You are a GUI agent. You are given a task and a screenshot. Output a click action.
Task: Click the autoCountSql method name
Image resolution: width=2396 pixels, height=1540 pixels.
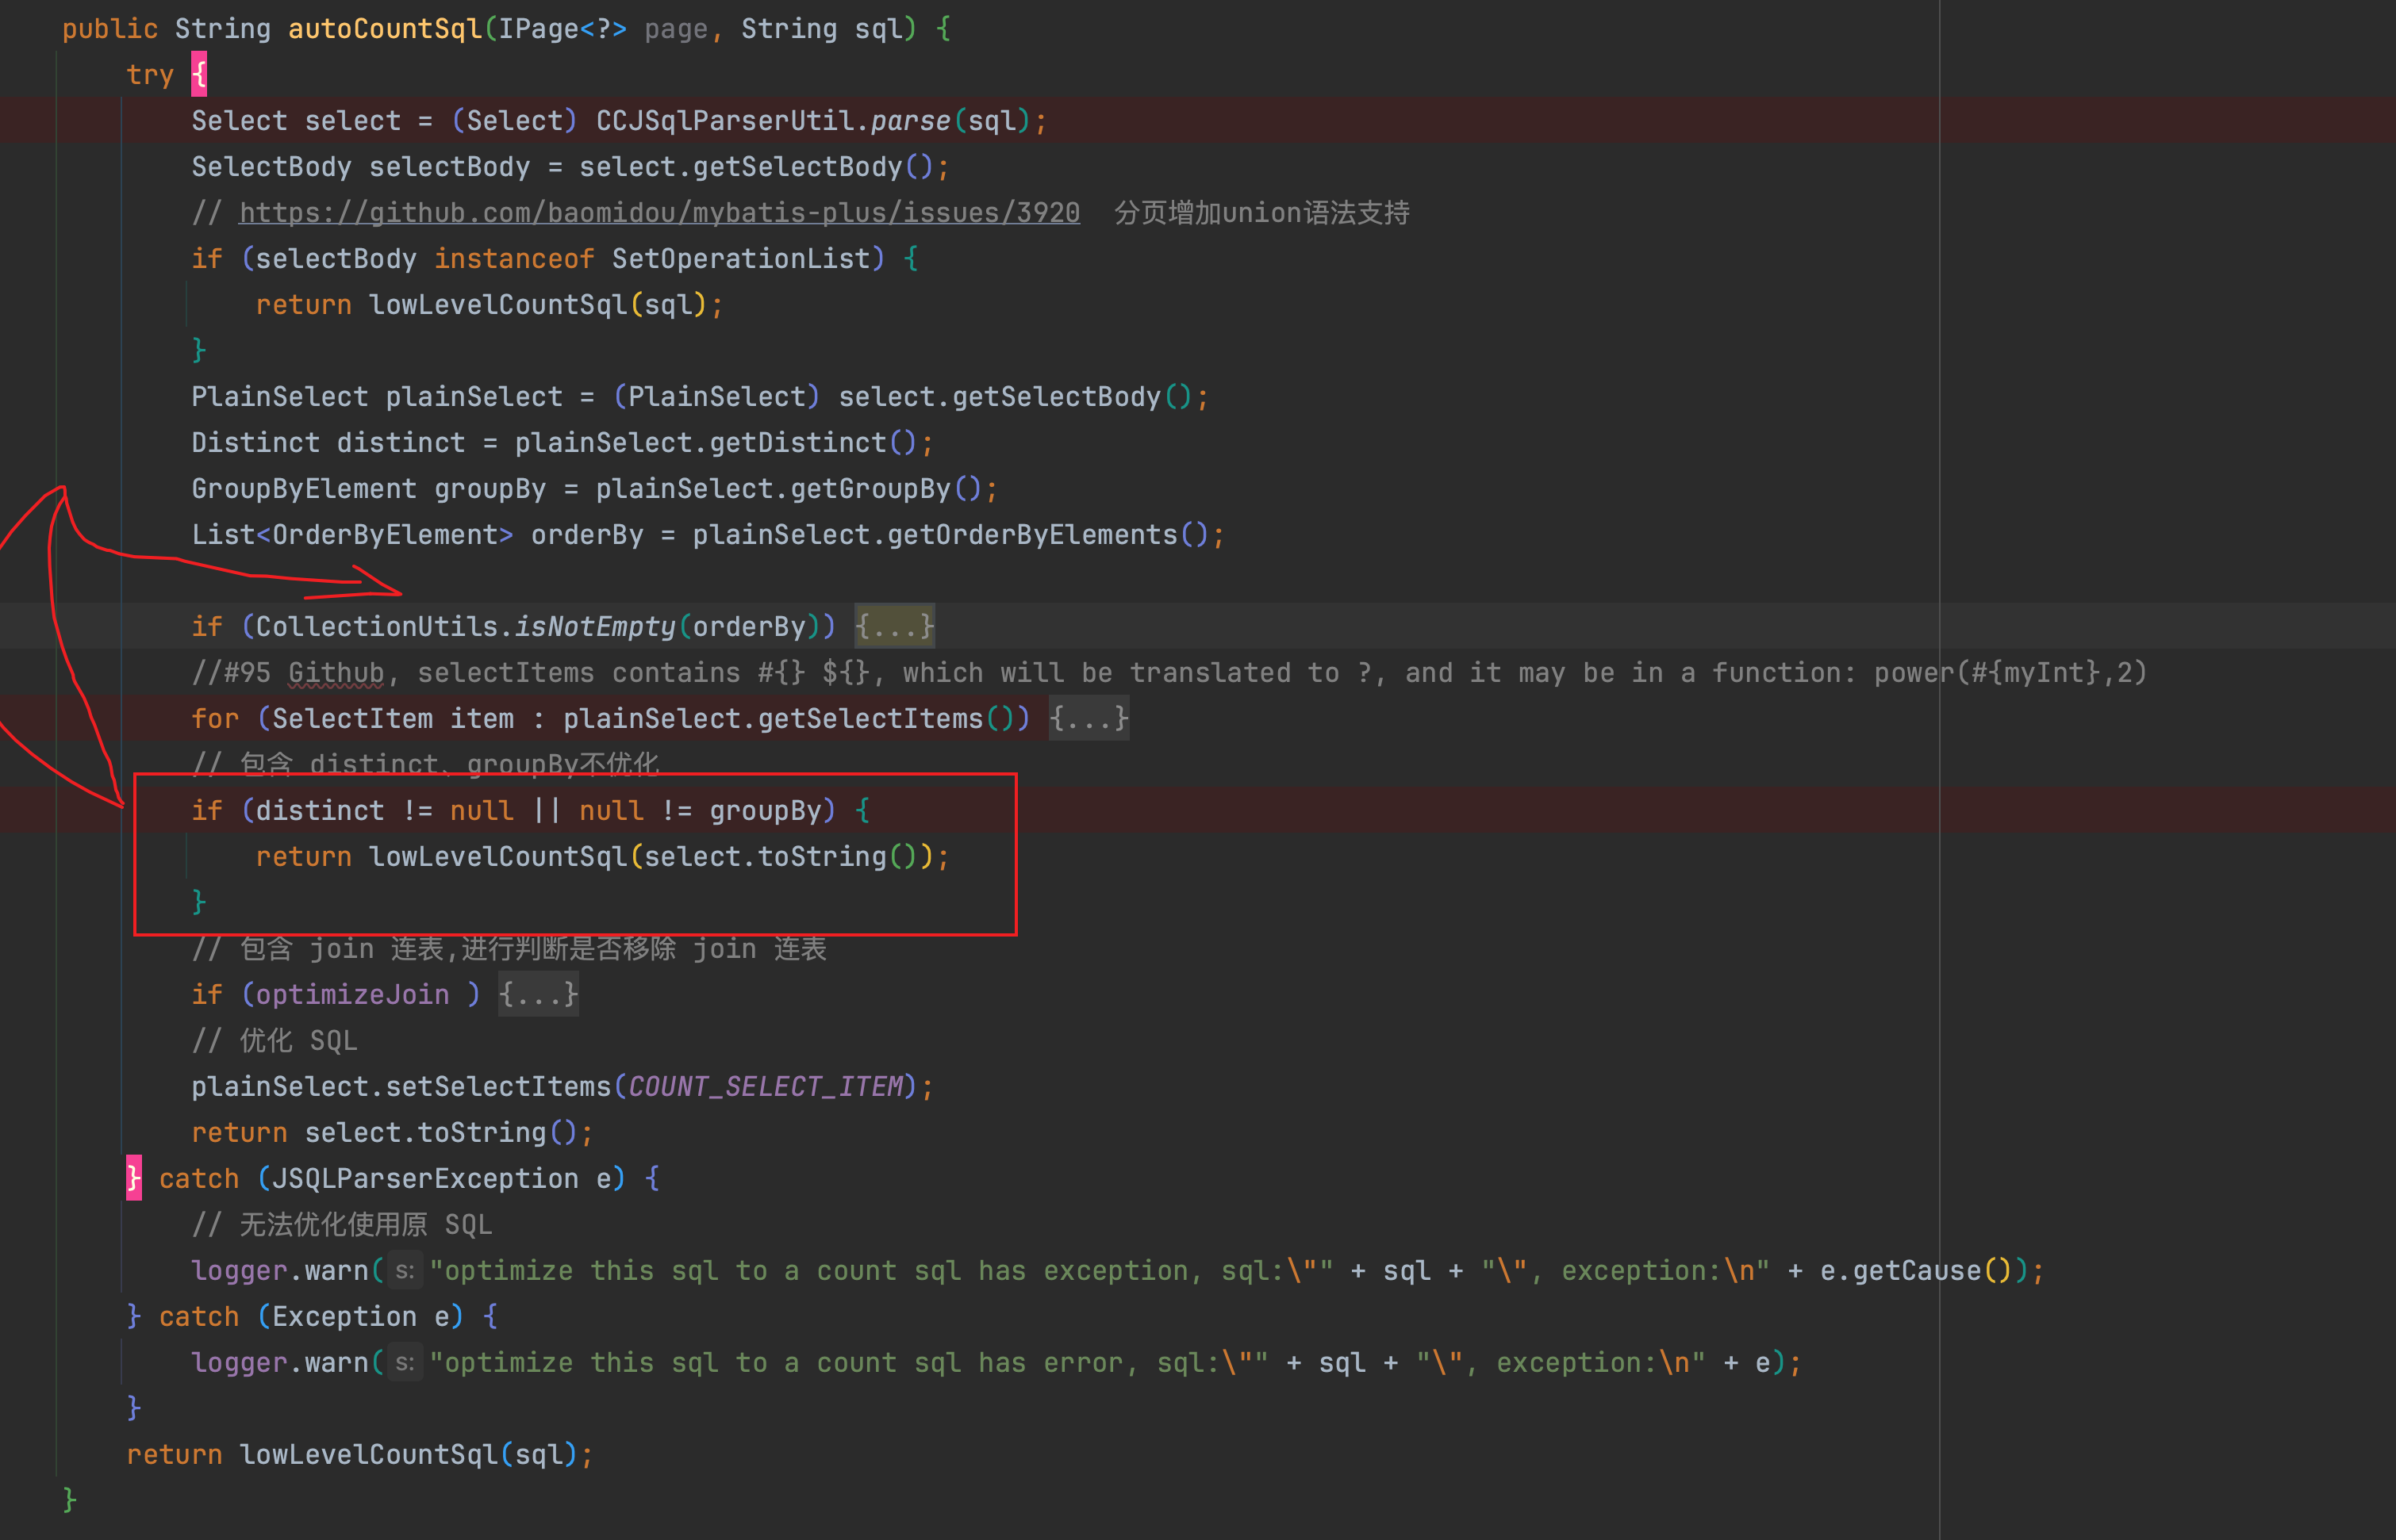point(384,29)
